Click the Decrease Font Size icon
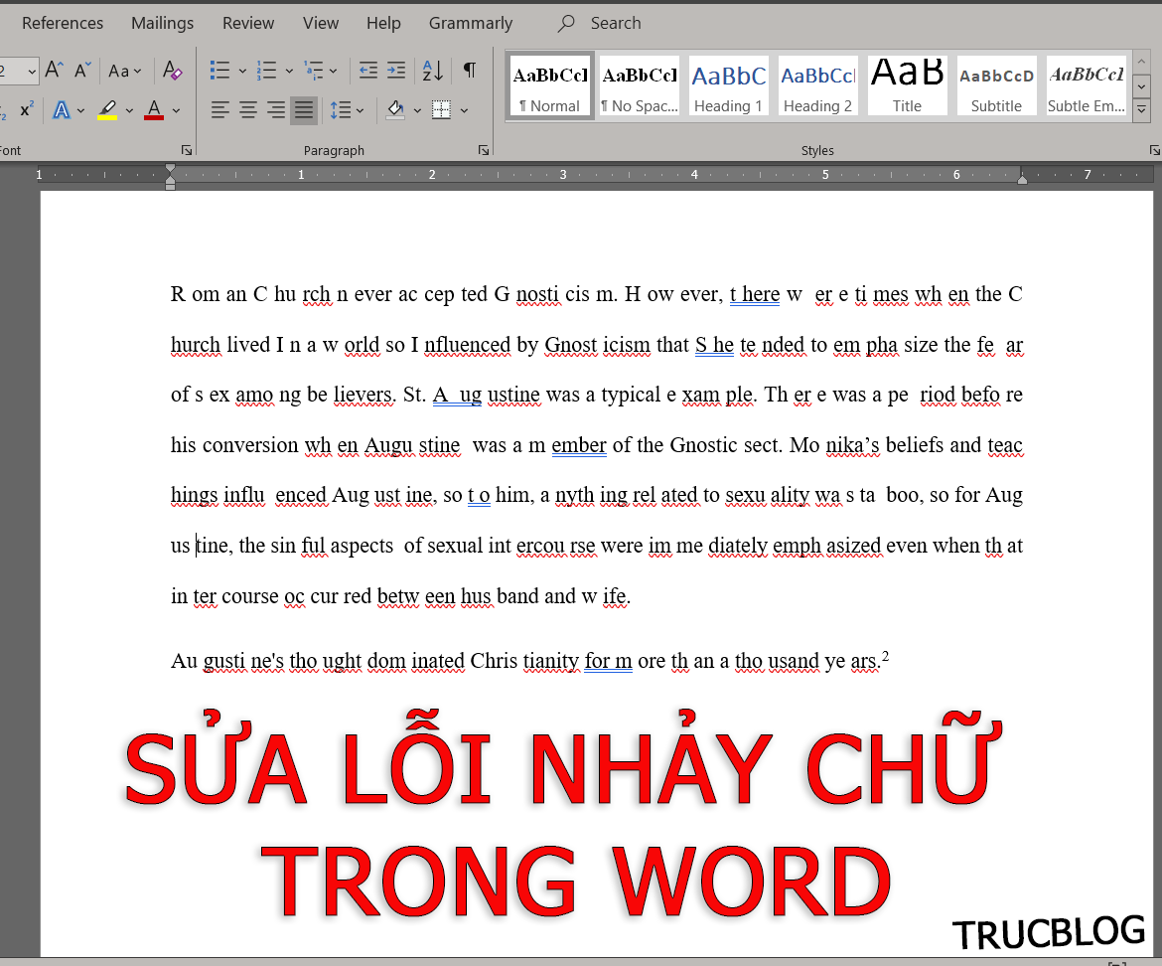 tap(82, 71)
